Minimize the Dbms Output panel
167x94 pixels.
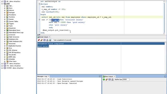point(165,77)
